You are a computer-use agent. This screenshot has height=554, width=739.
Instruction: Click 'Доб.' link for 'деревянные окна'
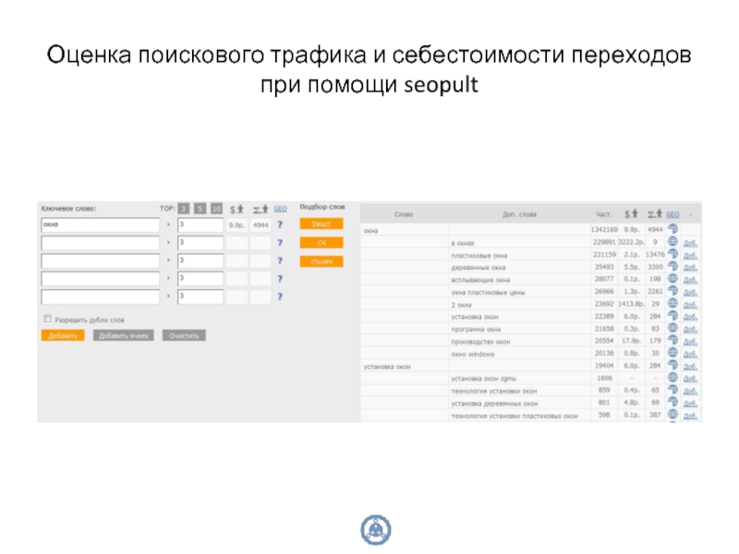690,268
